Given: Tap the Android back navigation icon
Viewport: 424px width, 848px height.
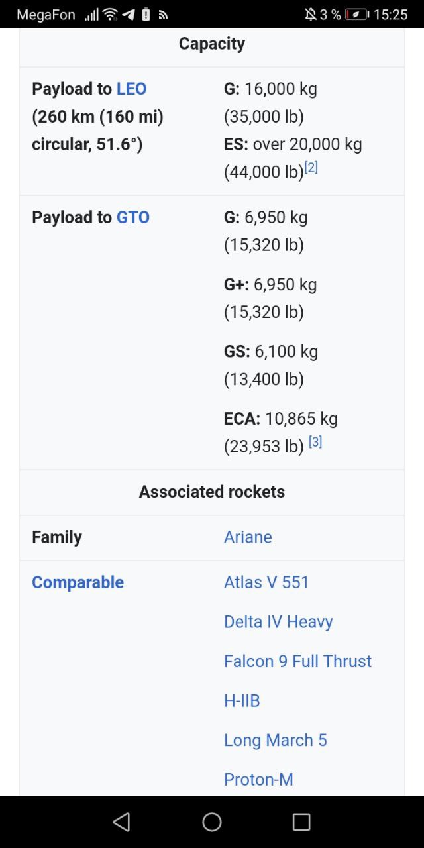Looking at the screenshot, I should coord(121,822).
